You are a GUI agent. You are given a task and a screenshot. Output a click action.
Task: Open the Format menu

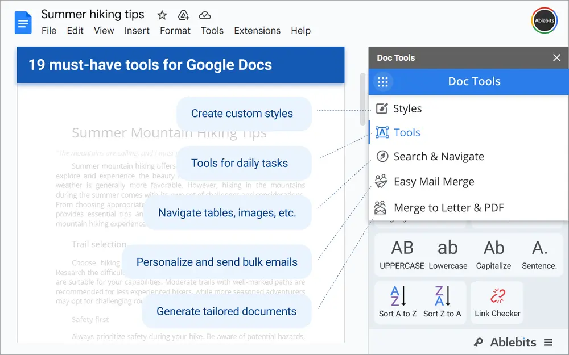tap(175, 31)
